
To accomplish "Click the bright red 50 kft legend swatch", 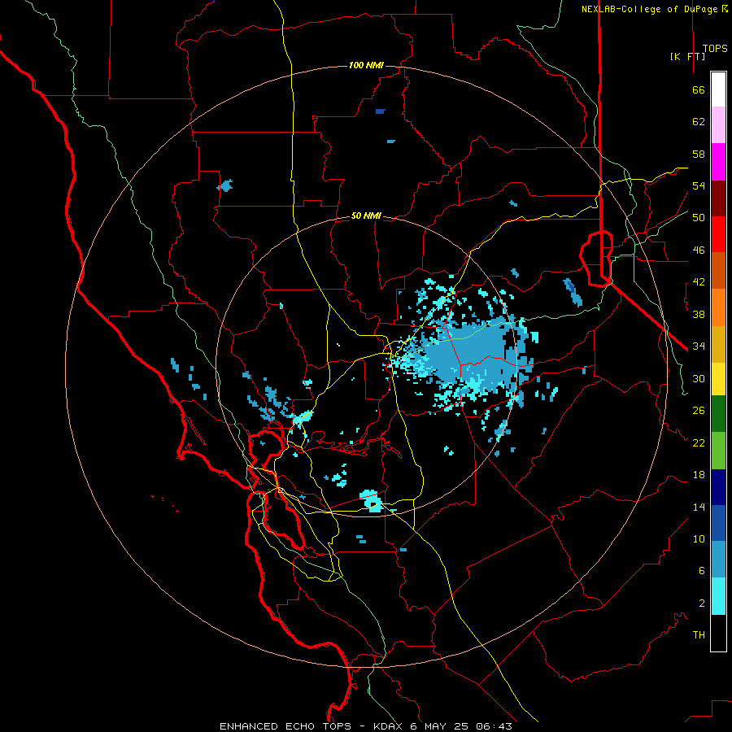I will [718, 234].
